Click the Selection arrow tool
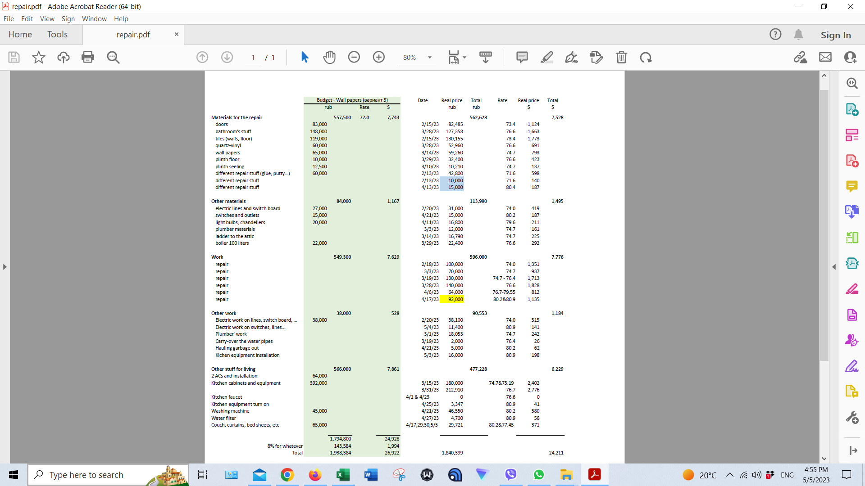The width and height of the screenshot is (865, 486). click(x=305, y=57)
